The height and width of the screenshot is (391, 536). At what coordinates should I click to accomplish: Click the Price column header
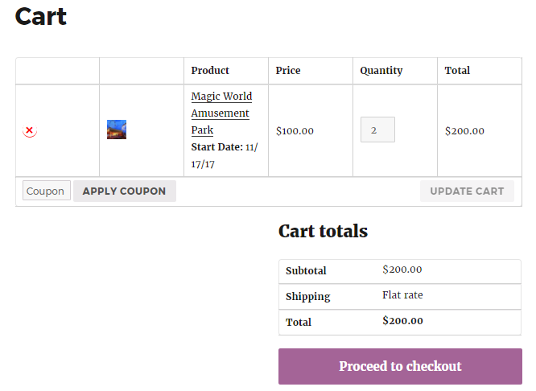coord(288,71)
